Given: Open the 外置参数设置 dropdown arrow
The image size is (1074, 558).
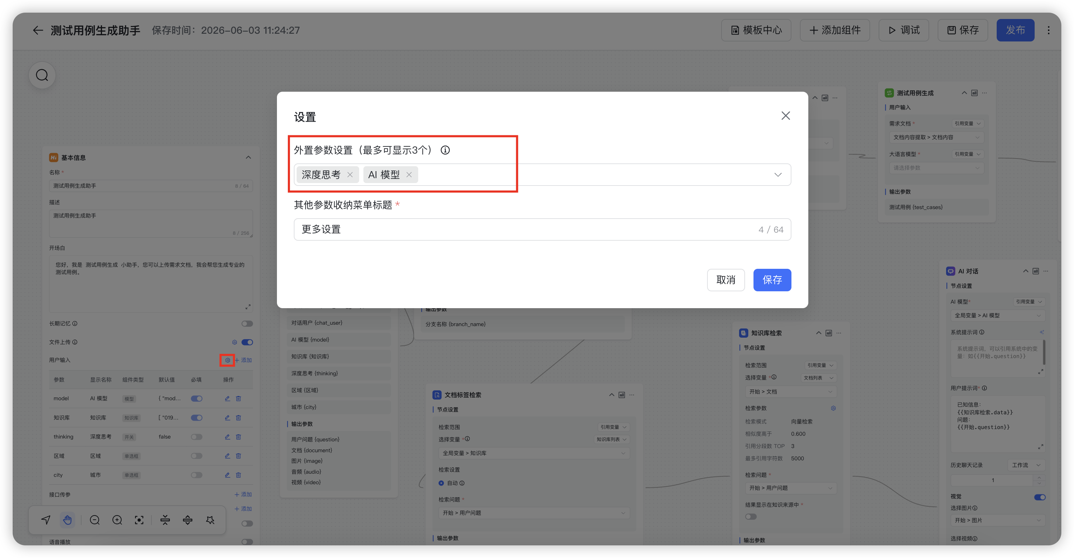Looking at the screenshot, I should (x=778, y=175).
